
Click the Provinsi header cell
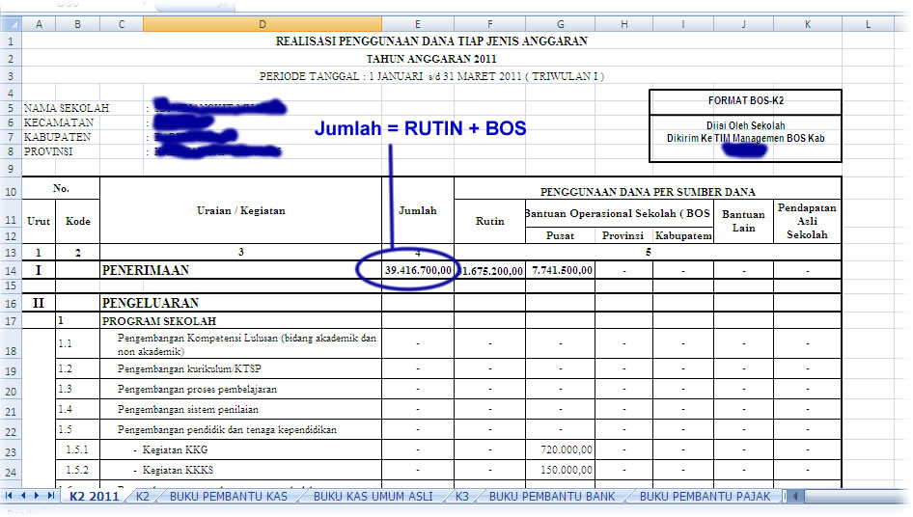[623, 235]
